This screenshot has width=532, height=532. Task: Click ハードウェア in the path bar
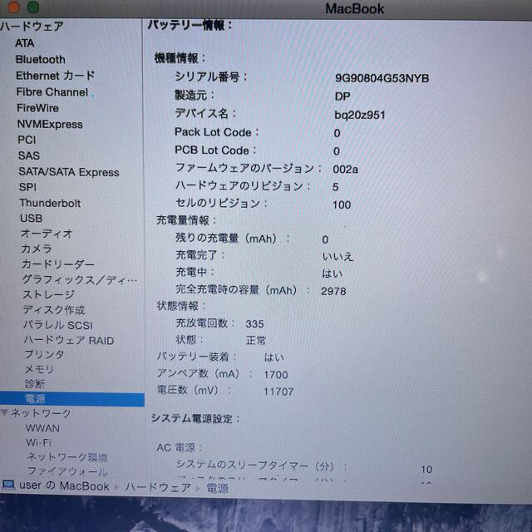click(158, 487)
